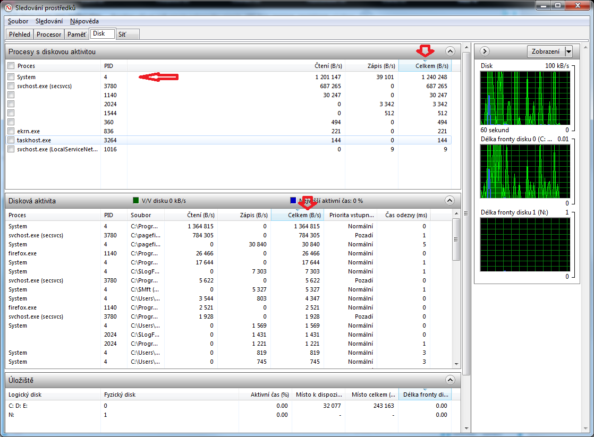594x437 pixels.
Task: Click the green V/V disku legend square
Action: 136,201
